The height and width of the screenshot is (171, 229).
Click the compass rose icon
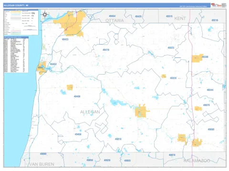pos(45,14)
